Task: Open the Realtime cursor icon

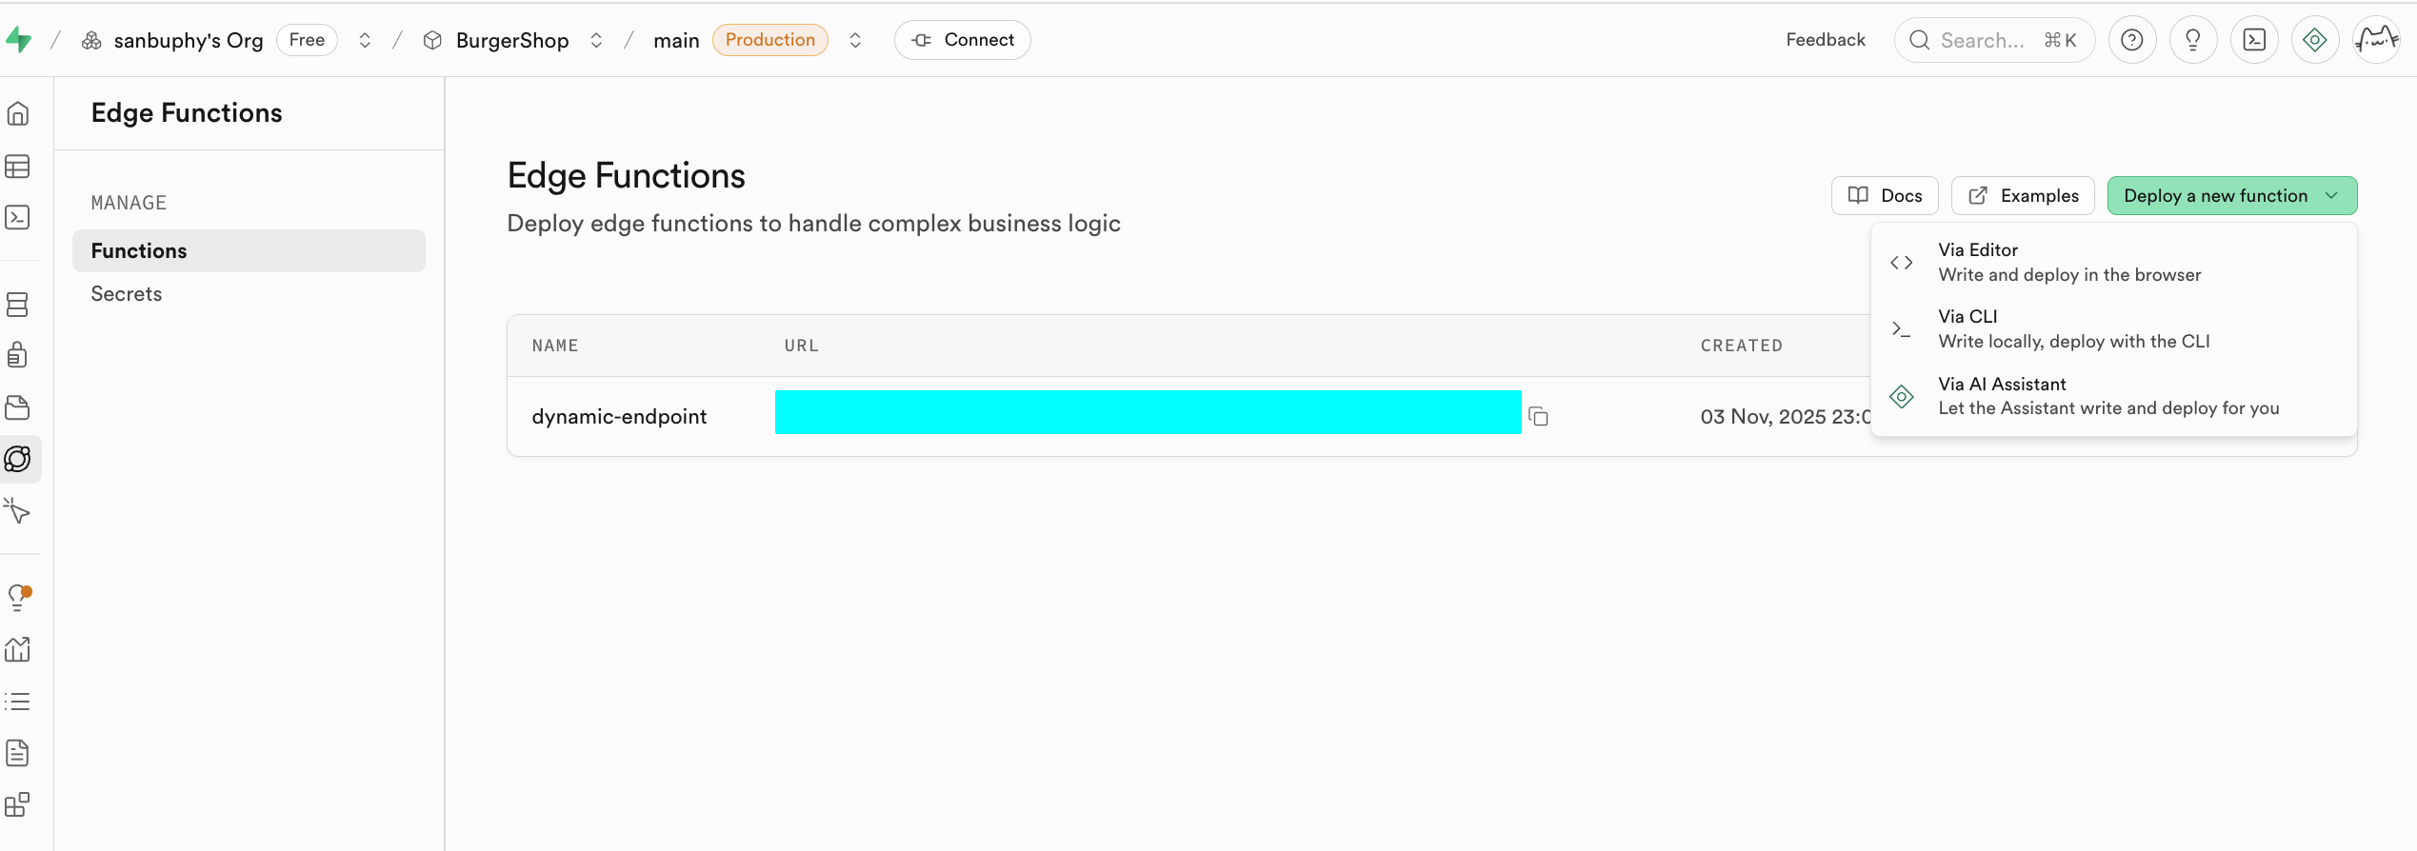Action: 18,511
